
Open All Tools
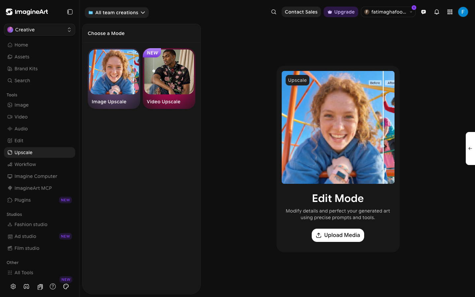pos(40,273)
